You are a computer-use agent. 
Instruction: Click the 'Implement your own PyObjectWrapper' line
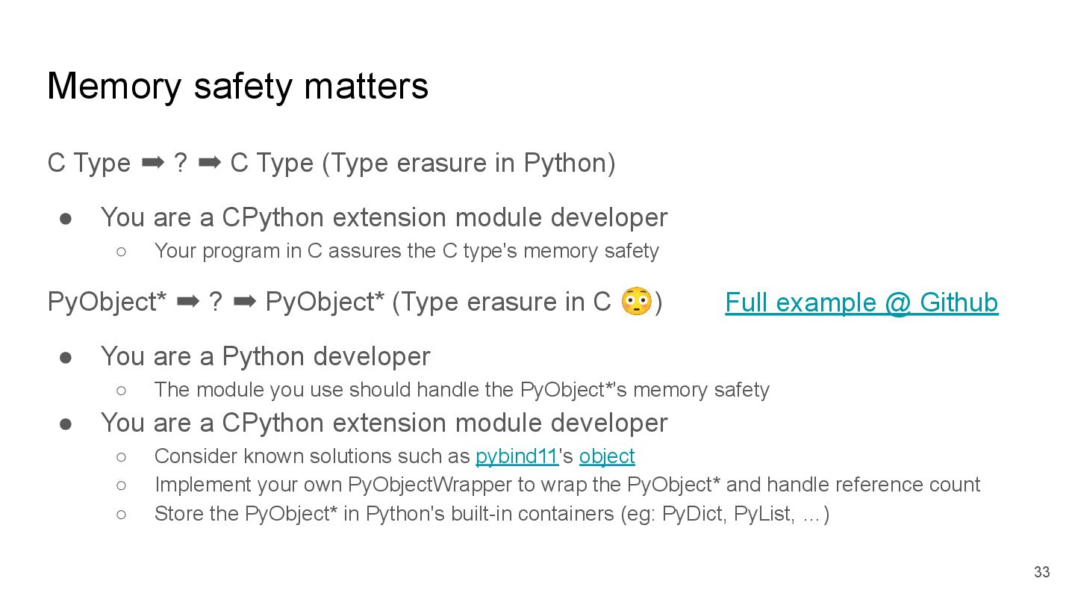coord(567,485)
